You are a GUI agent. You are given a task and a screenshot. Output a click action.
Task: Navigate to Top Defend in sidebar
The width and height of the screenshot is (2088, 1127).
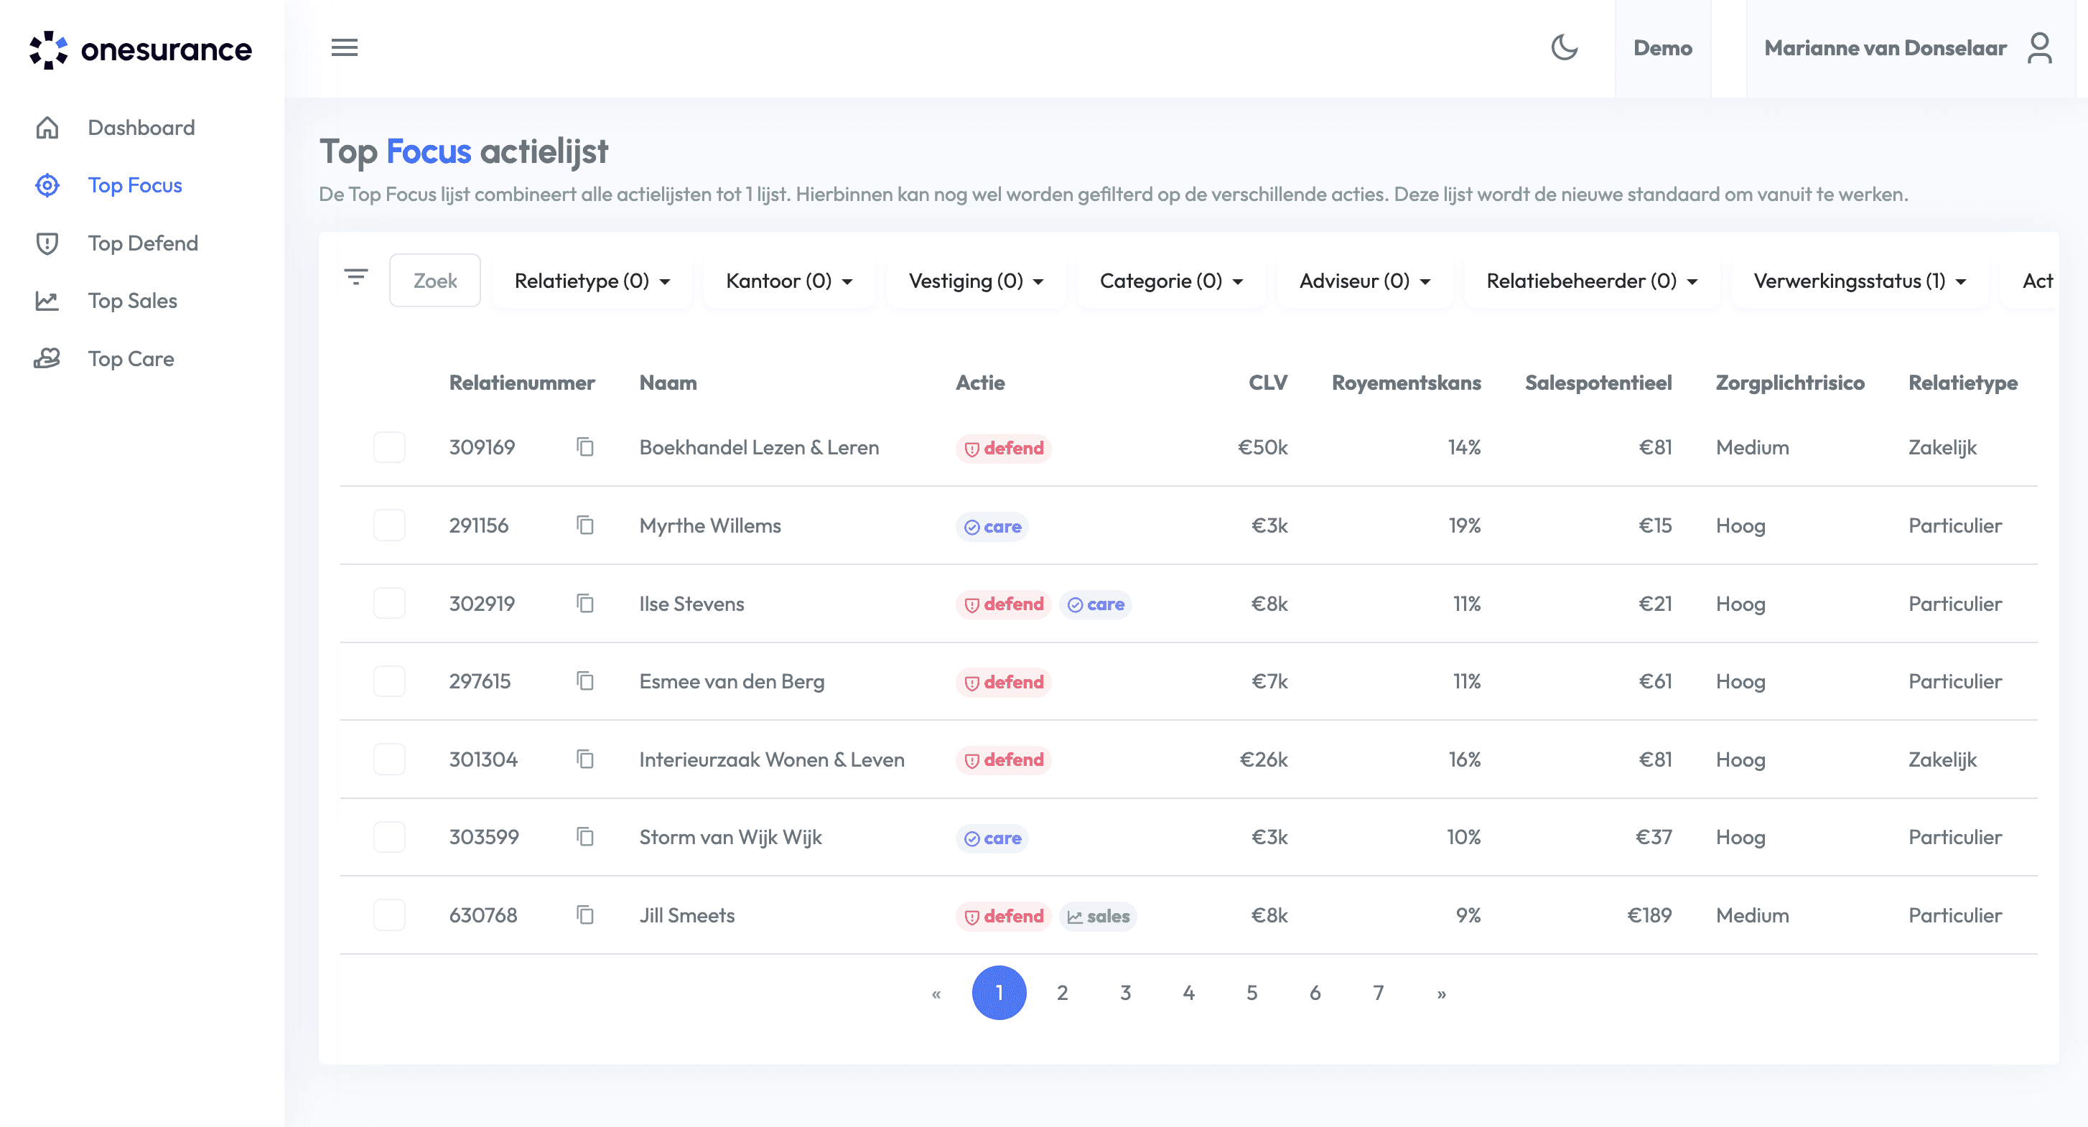143,243
